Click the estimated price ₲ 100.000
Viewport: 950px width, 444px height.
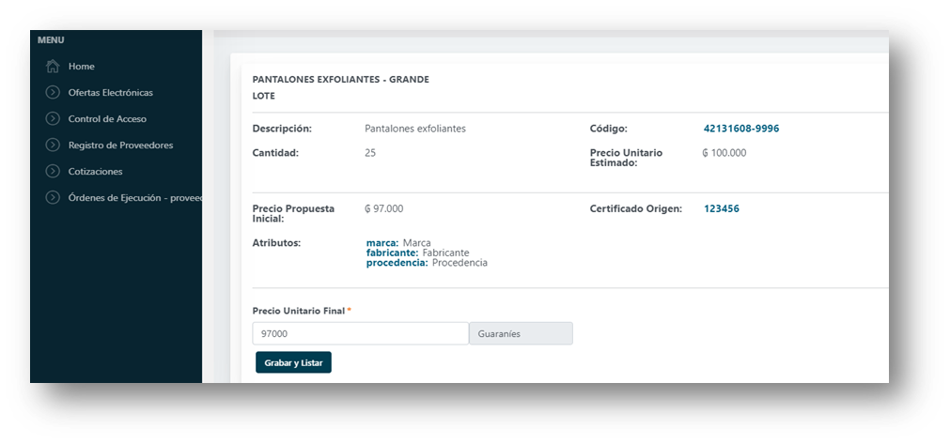point(724,152)
